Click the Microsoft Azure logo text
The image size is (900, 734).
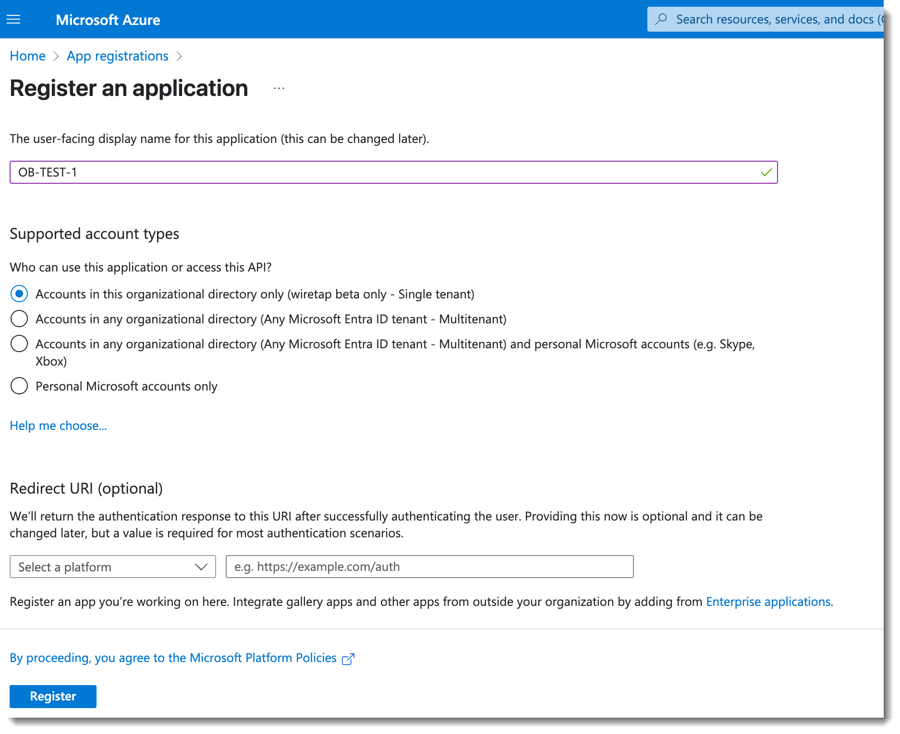(x=108, y=20)
